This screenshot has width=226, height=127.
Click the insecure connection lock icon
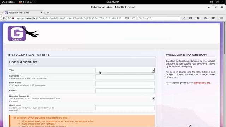click(x=13, y=18)
